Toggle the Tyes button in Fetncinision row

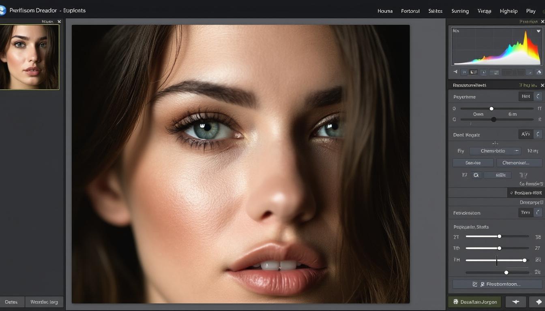[526, 213]
